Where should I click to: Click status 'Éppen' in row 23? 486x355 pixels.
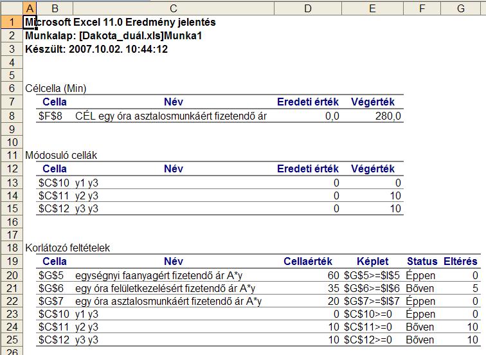(x=420, y=314)
